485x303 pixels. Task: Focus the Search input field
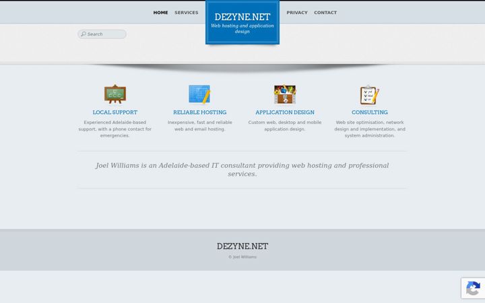click(102, 34)
